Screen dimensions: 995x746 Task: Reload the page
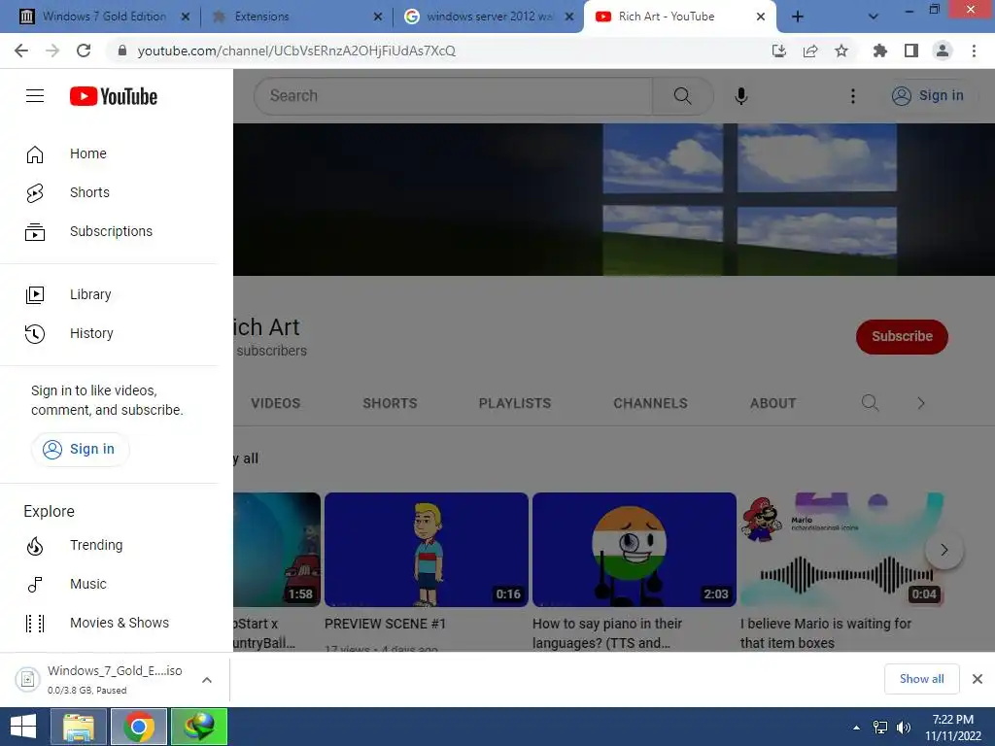coord(84,51)
